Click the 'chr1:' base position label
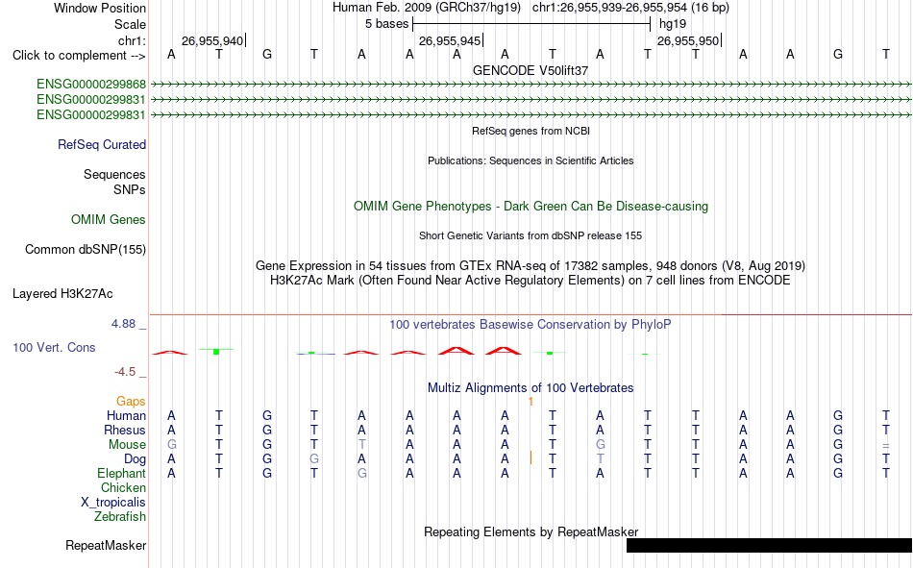Image resolution: width=913 pixels, height=568 pixels. [x=132, y=40]
